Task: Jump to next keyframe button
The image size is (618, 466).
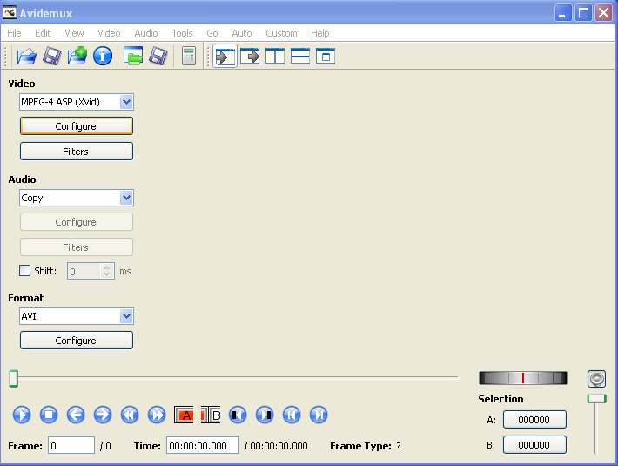Action: pyautogui.click(x=157, y=415)
